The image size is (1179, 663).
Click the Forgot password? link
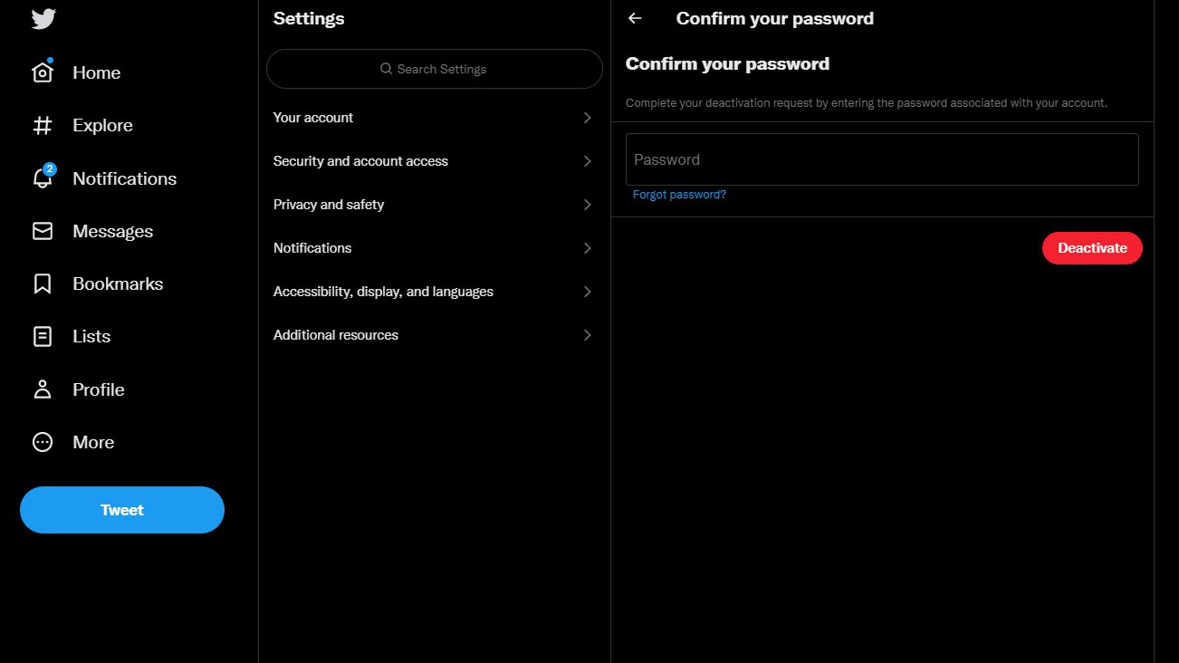(679, 195)
